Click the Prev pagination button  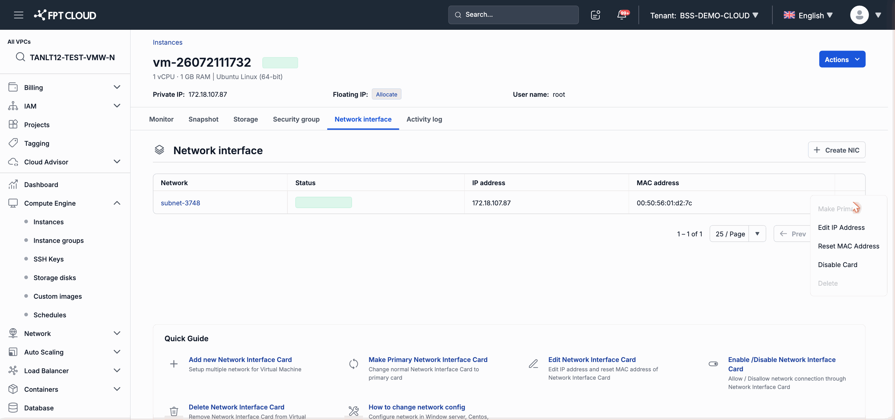tap(792, 234)
